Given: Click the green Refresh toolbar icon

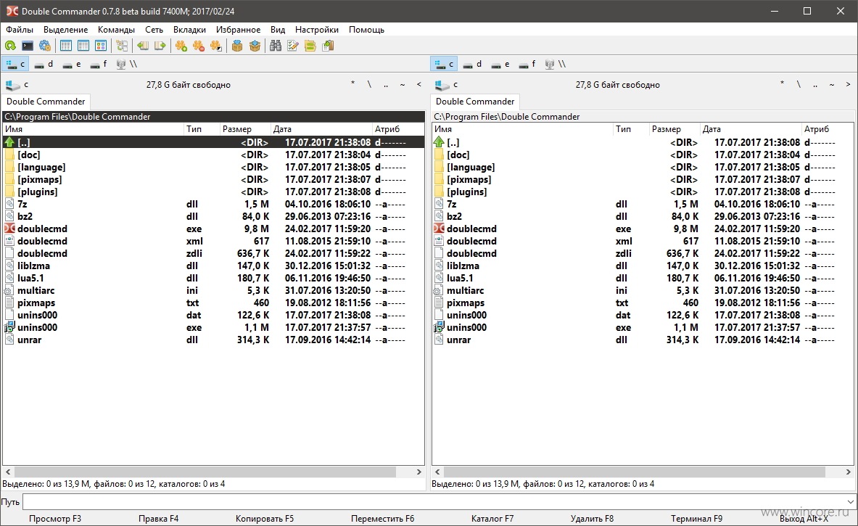Looking at the screenshot, I should click(10, 46).
